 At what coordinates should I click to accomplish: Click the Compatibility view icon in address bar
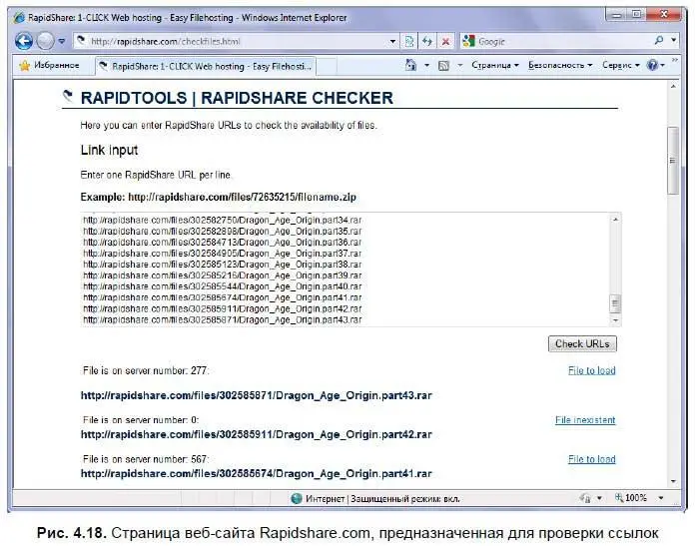pos(409,41)
